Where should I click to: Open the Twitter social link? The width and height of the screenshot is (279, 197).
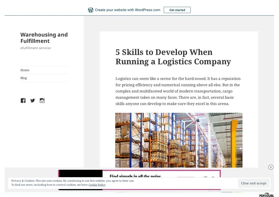point(33,101)
